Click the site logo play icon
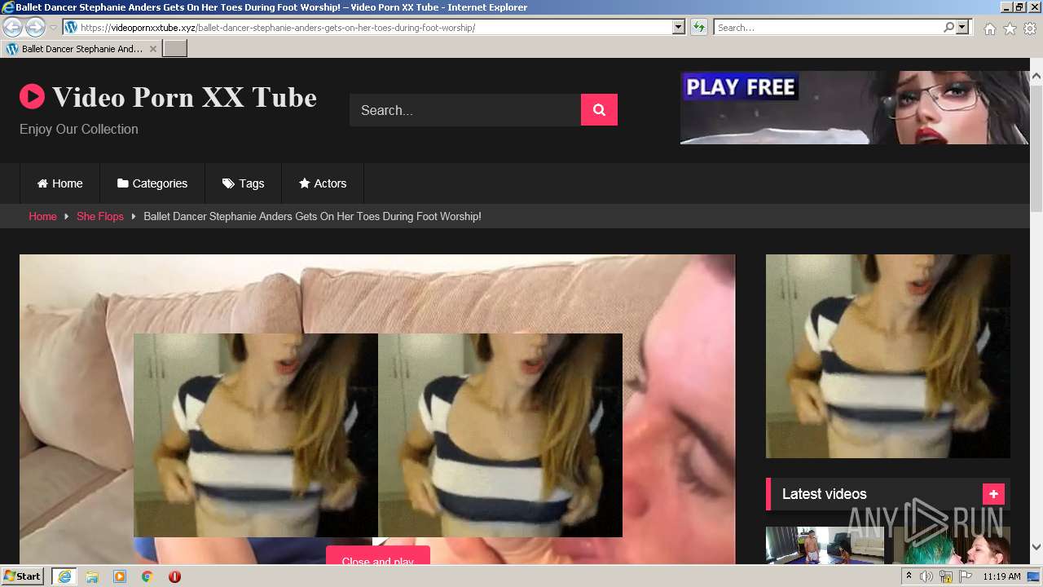 [x=32, y=97]
